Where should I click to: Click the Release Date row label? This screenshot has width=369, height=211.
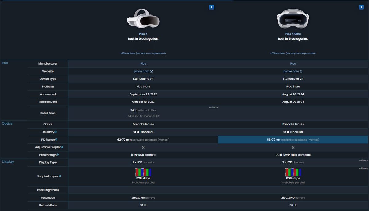48,102
